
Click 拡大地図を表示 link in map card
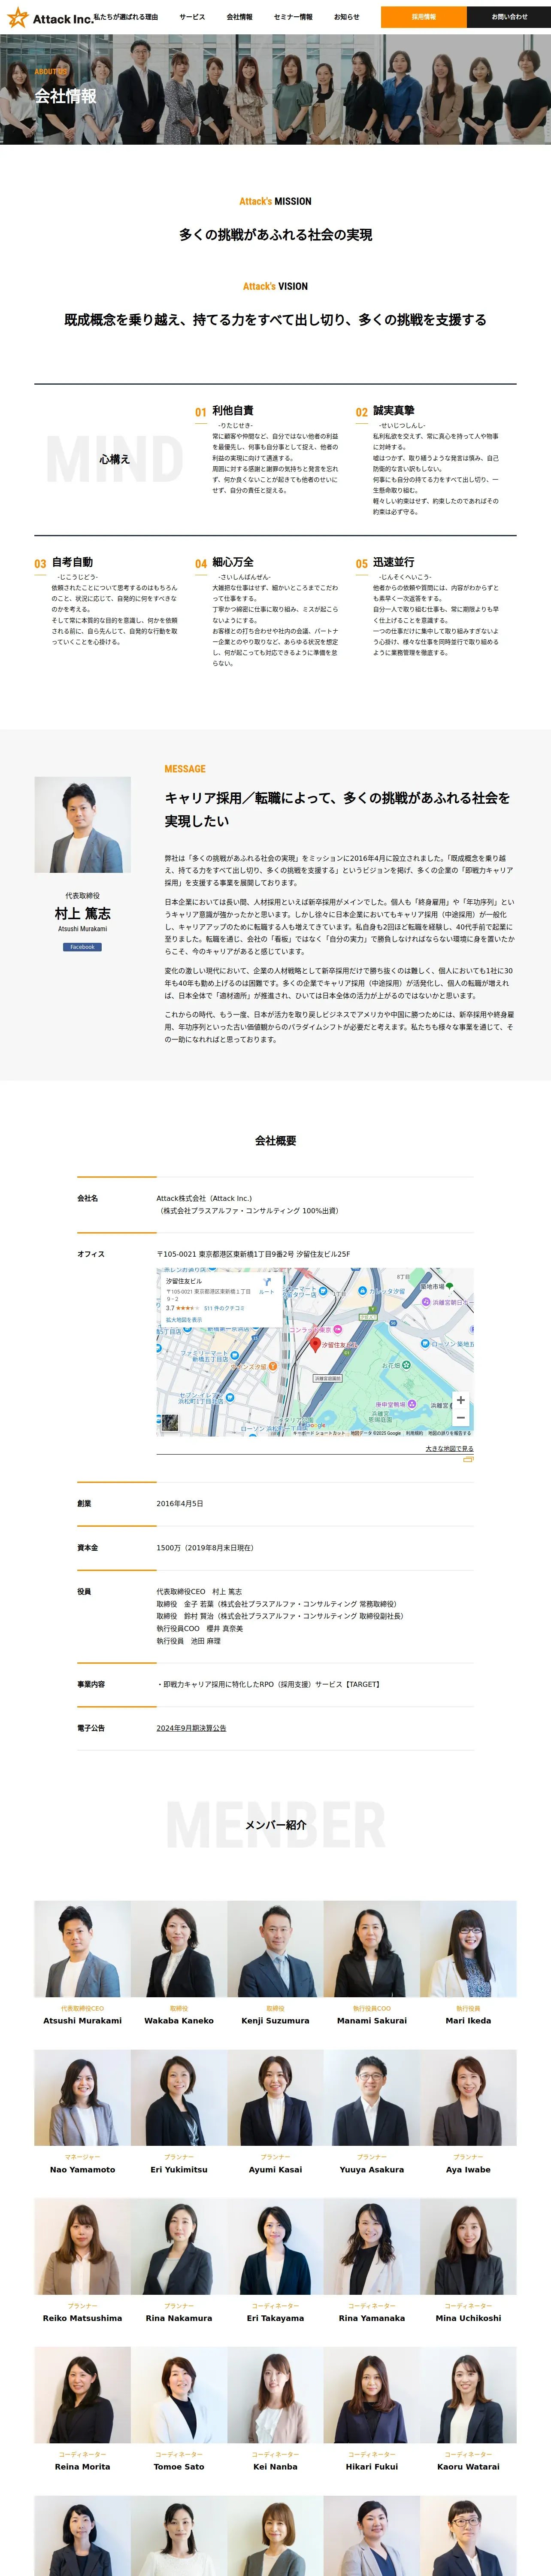(x=184, y=1320)
